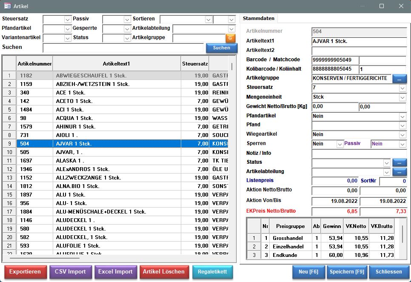Image resolution: width=411 pixels, height=282 pixels.
Task: Expand the Steuersatz filter dropdown
Action: coord(67,19)
